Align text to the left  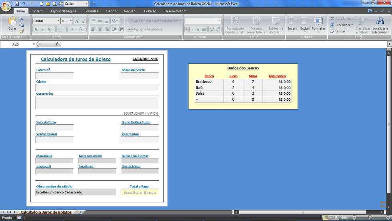tap(93, 29)
